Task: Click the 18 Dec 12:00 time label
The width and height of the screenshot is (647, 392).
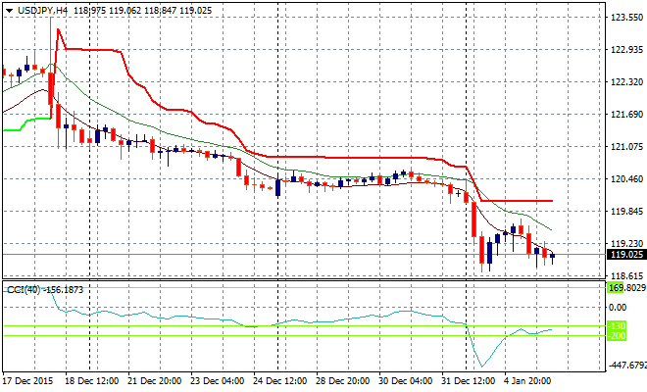Action: (x=92, y=381)
